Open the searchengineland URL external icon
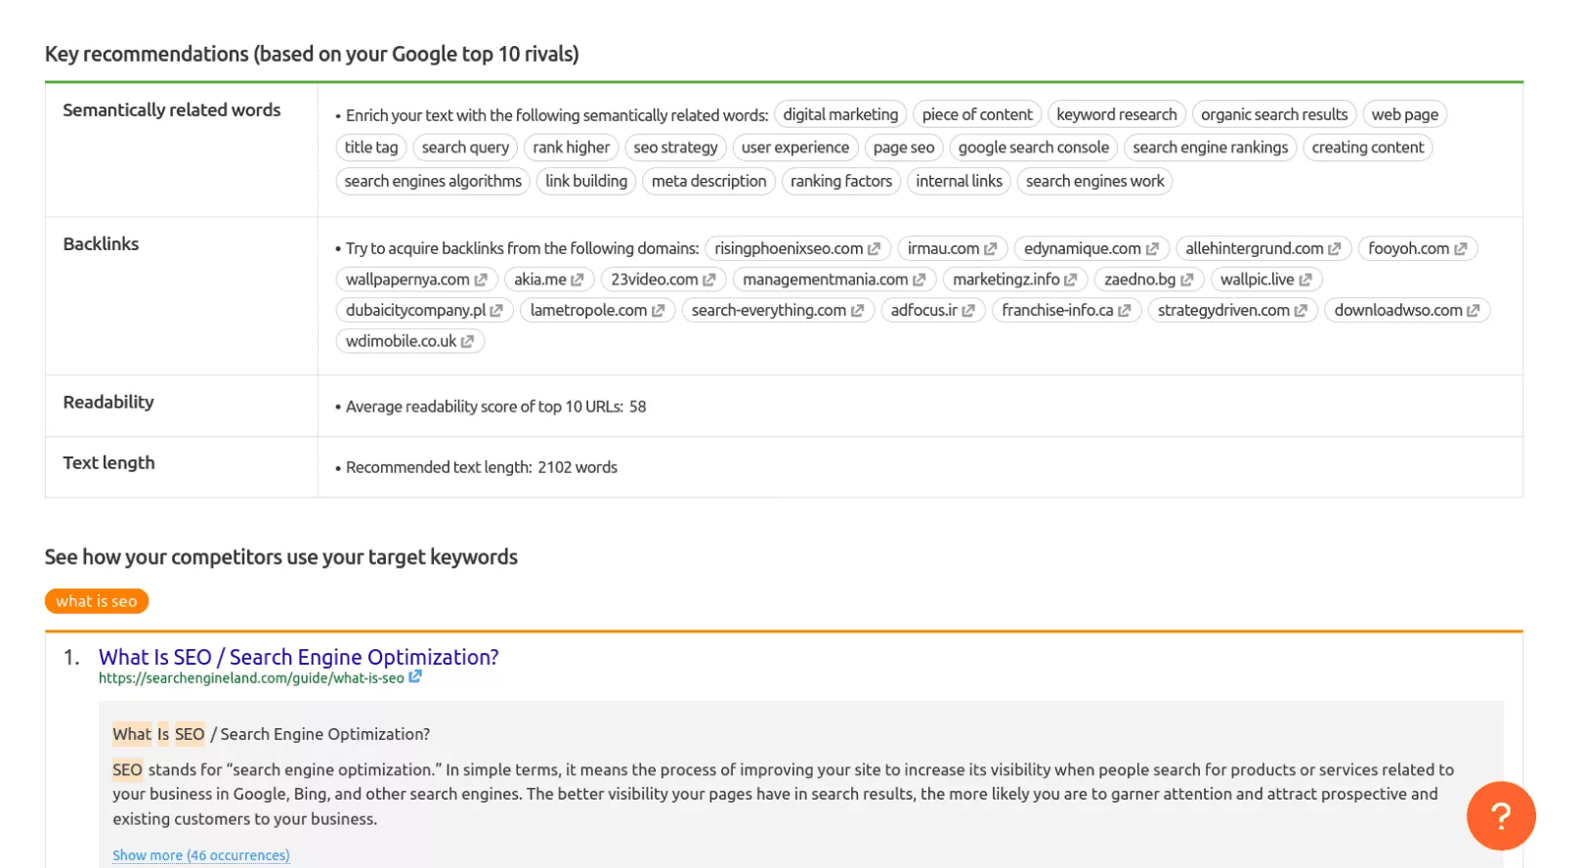Image resolution: width=1583 pixels, height=868 pixels. [x=415, y=676]
